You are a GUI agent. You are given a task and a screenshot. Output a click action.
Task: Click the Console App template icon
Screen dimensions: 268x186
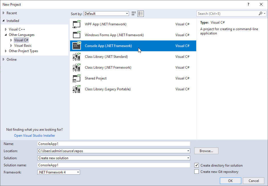coord(77,46)
